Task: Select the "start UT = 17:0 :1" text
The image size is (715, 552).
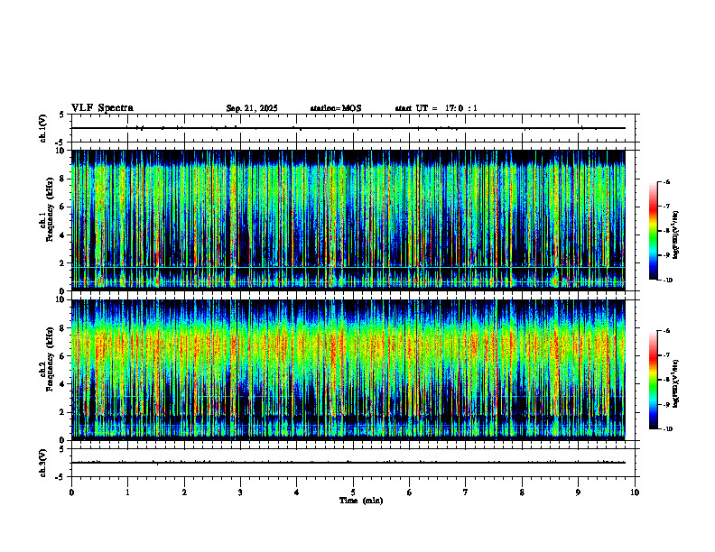Action: tap(436, 108)
